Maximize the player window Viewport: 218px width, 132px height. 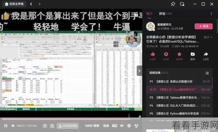click(x=203, y=4)
